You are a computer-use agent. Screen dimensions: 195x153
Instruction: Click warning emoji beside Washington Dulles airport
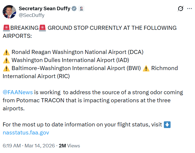[6, 60]
